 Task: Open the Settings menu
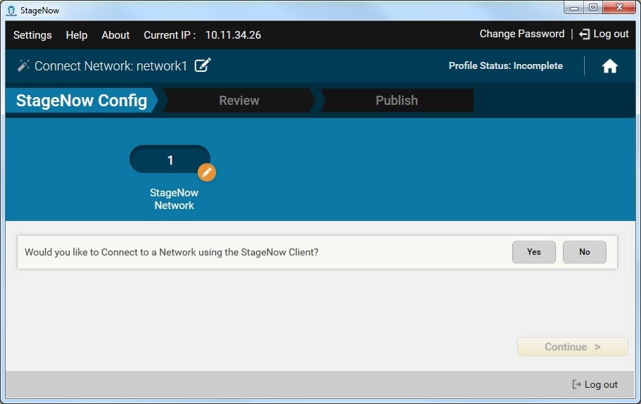click(32, 35)
